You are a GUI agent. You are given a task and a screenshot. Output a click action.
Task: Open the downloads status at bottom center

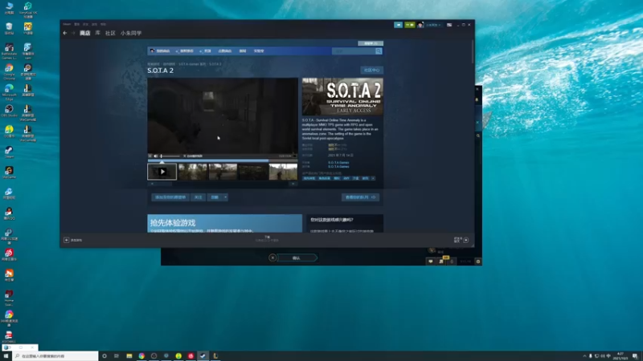coord(267,238)
